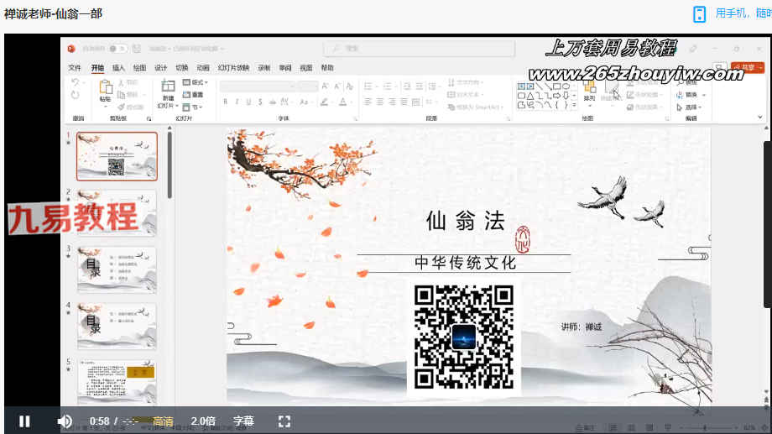Toggle center text alignment
Image resolution: width=772 pixels, height=434 pixels.
click(380, 102)
